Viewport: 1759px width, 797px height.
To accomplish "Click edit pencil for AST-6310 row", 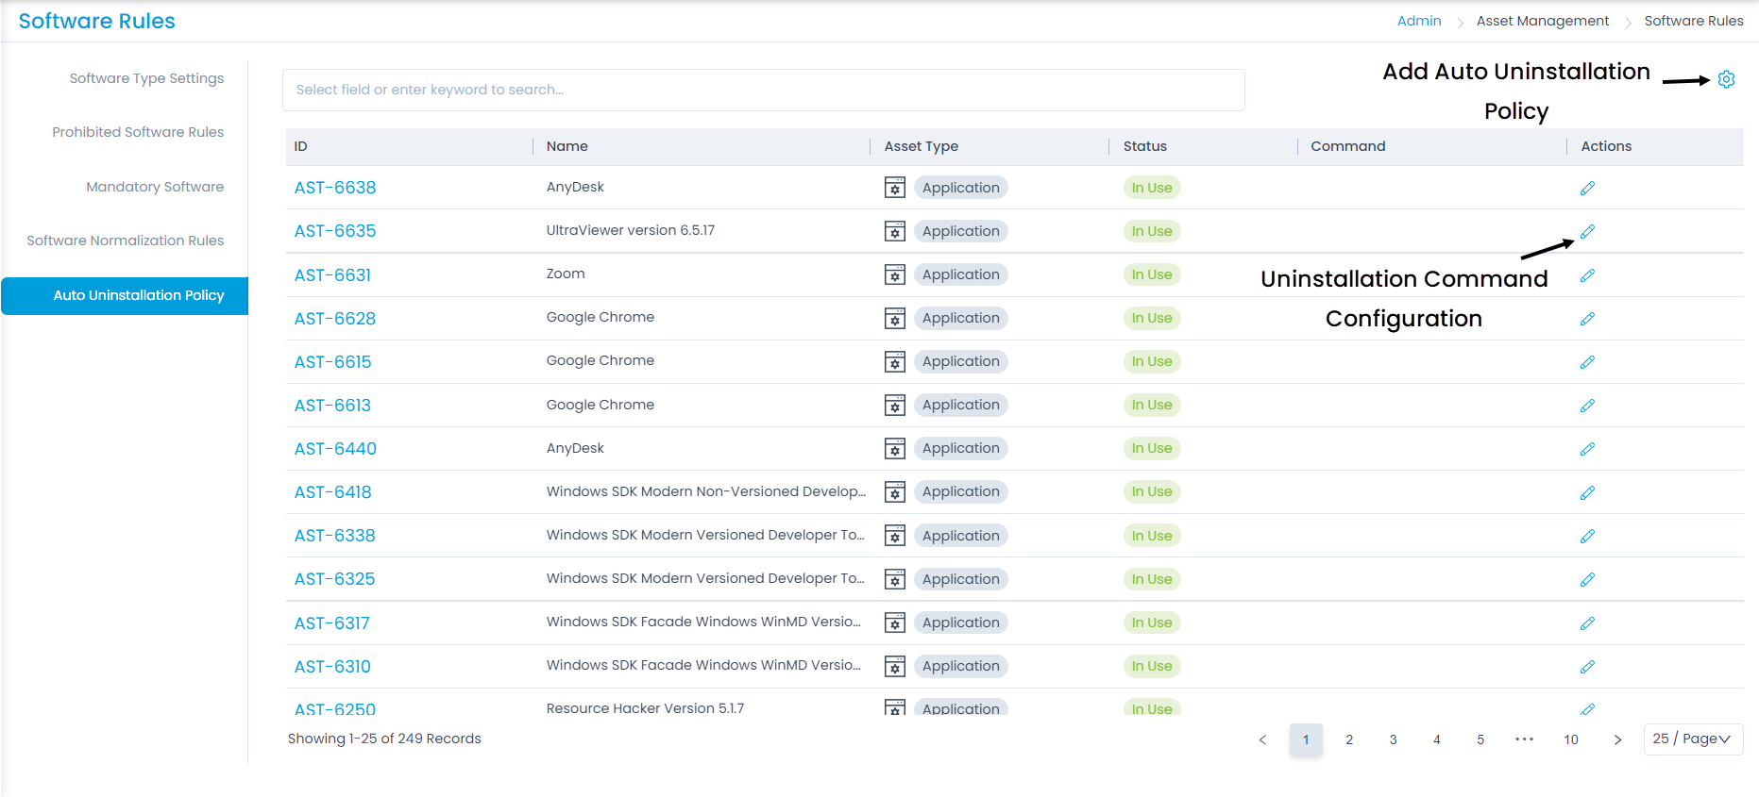I will (1587, 667).
